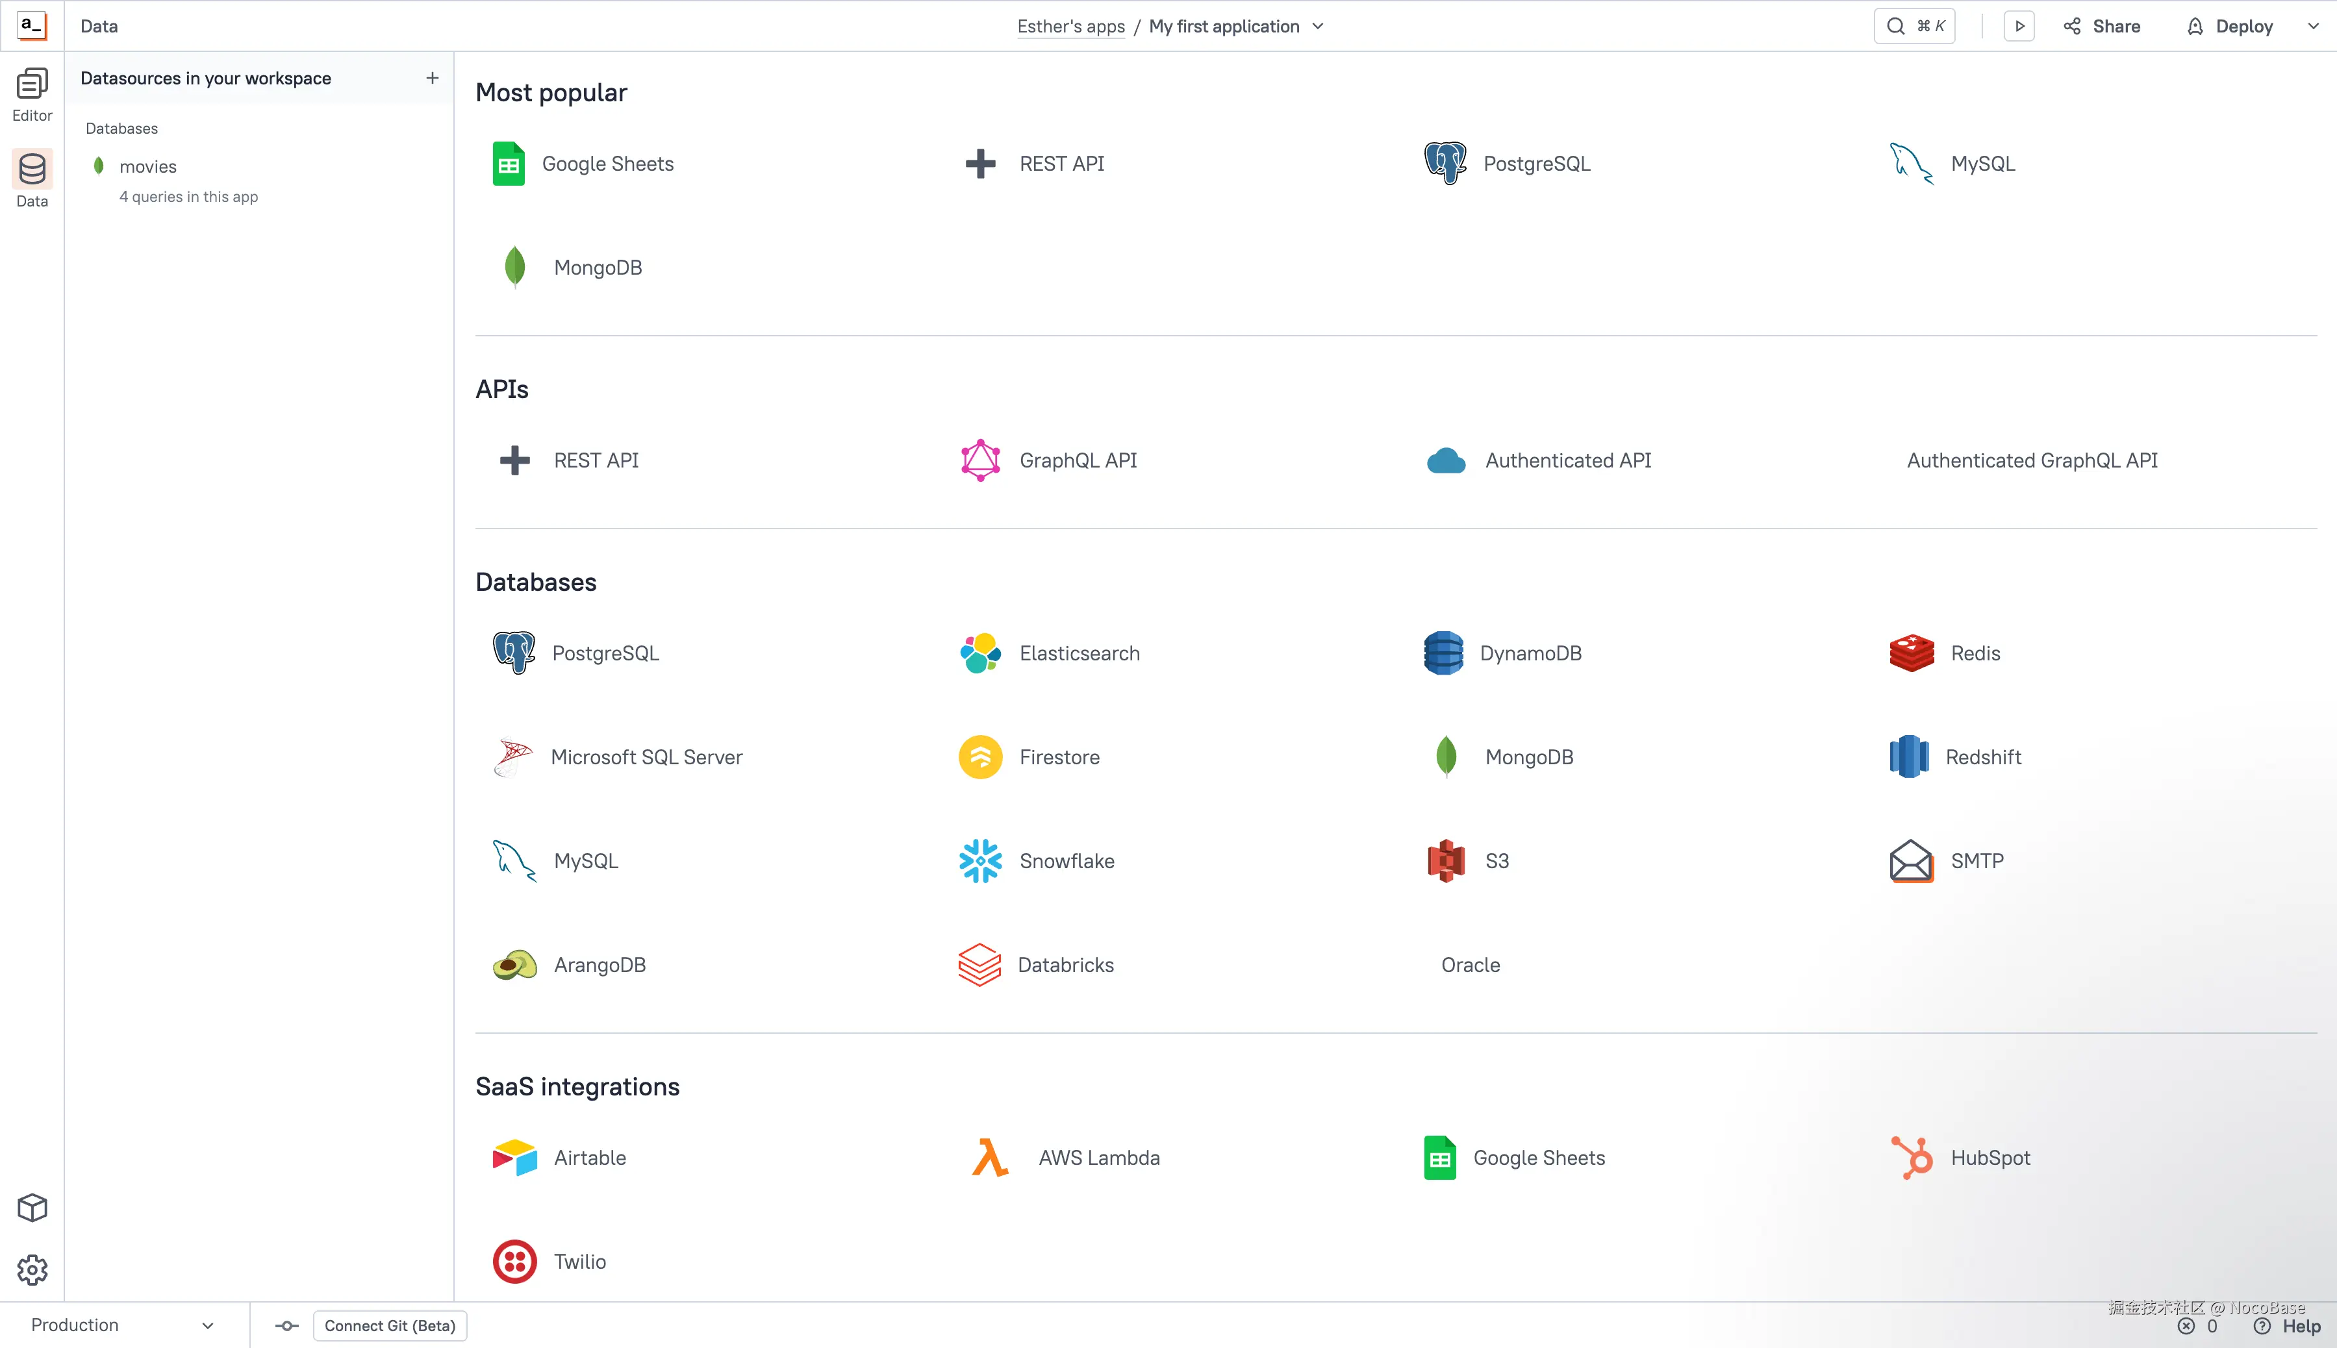Expand the Deploy options chevron
The height and width of the screenshot is (1348, 2337).
tap(2313, 26)
